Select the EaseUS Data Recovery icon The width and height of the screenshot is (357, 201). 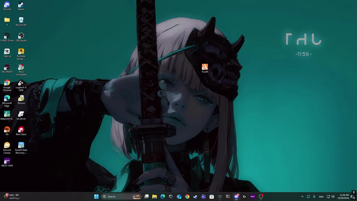coord(21,148)
